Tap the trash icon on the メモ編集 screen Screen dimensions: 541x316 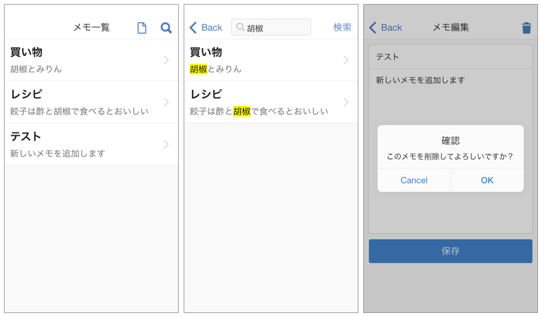[526, 28]
